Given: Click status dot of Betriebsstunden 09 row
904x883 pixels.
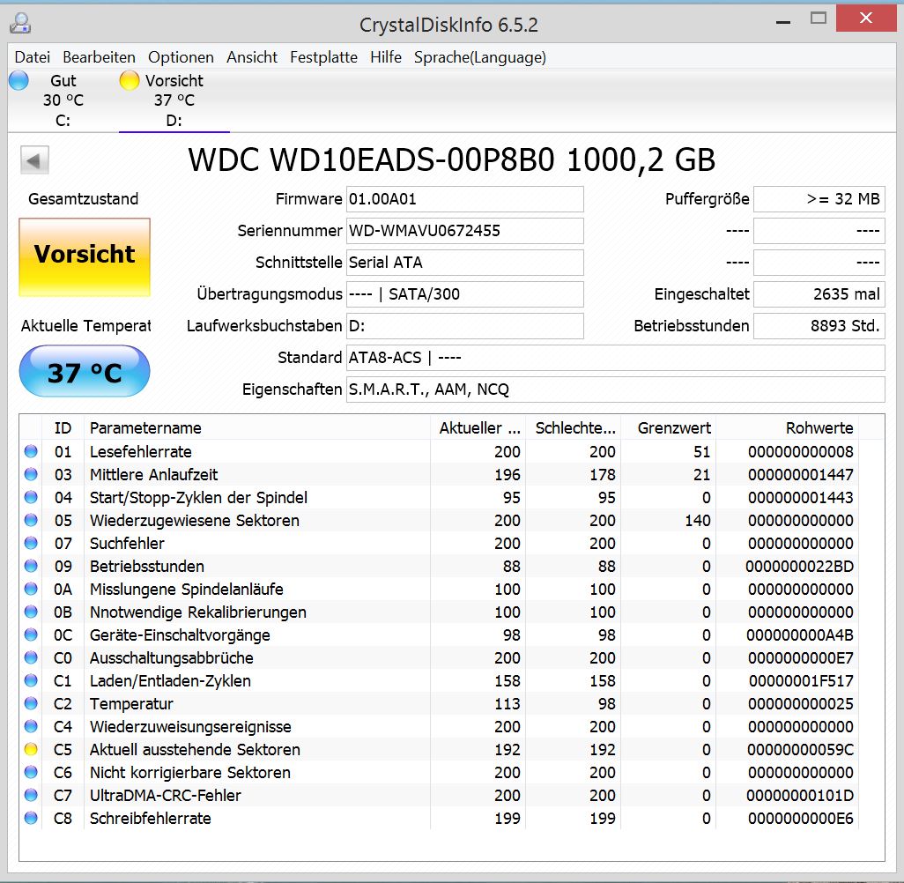Looking at the screenshot, I should 31,567.
